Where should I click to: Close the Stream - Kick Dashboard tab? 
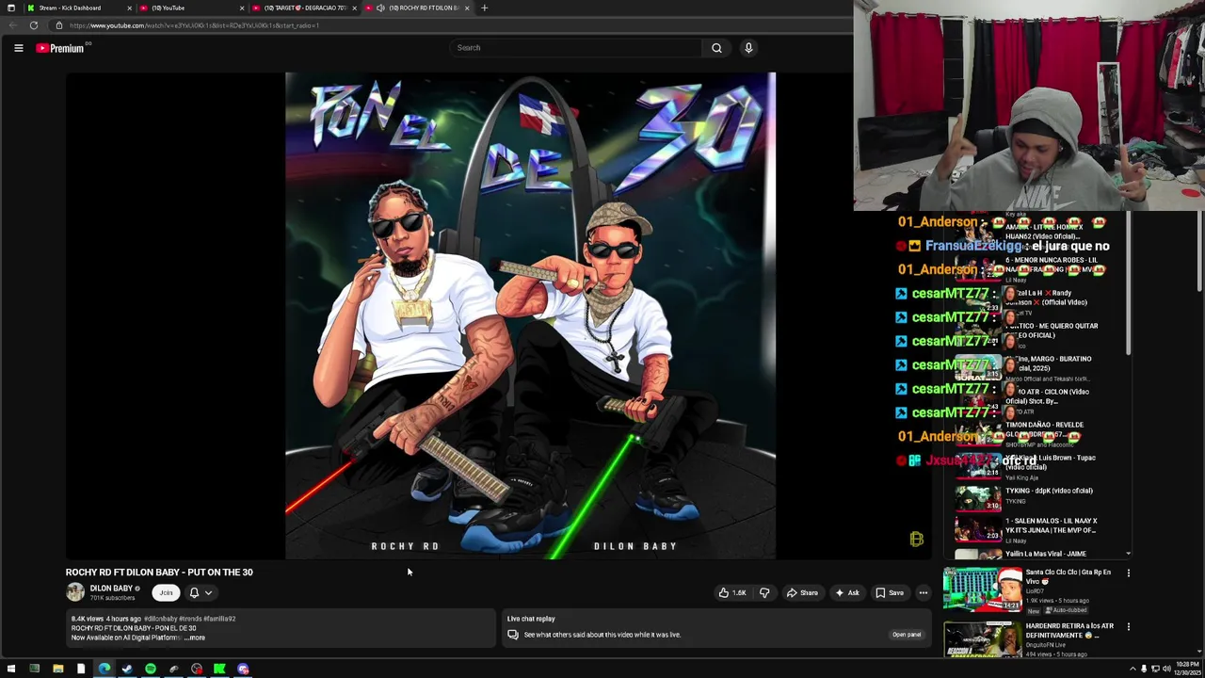(129, 8)
